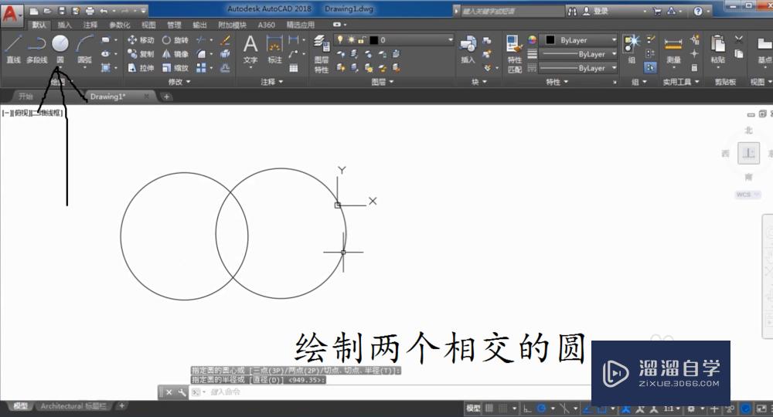Click the Plot printer icon
The width and height of the screenshot is (773, 417).
click(90, 11)
